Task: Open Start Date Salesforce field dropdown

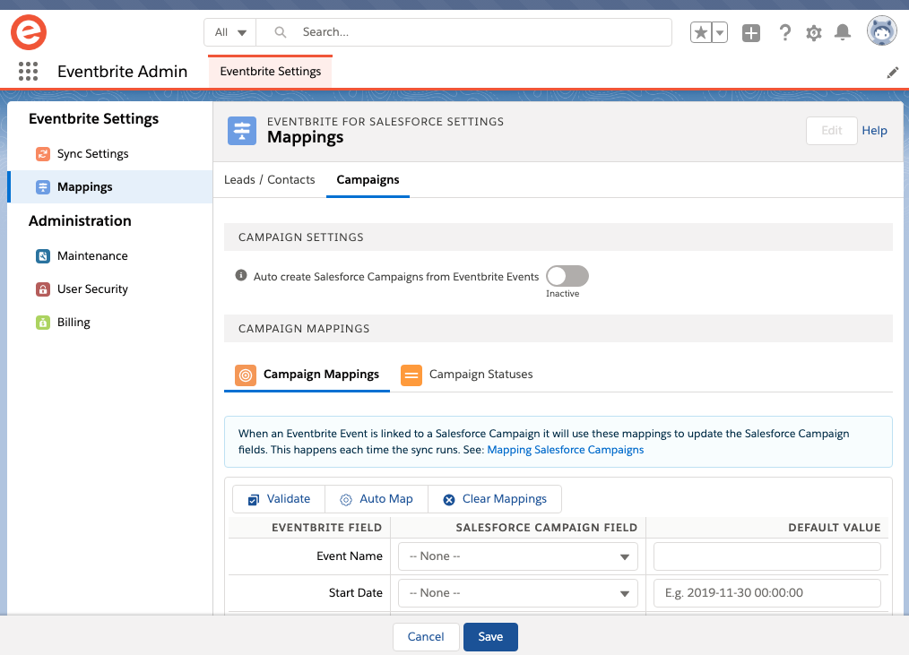Action: point(517,593)
